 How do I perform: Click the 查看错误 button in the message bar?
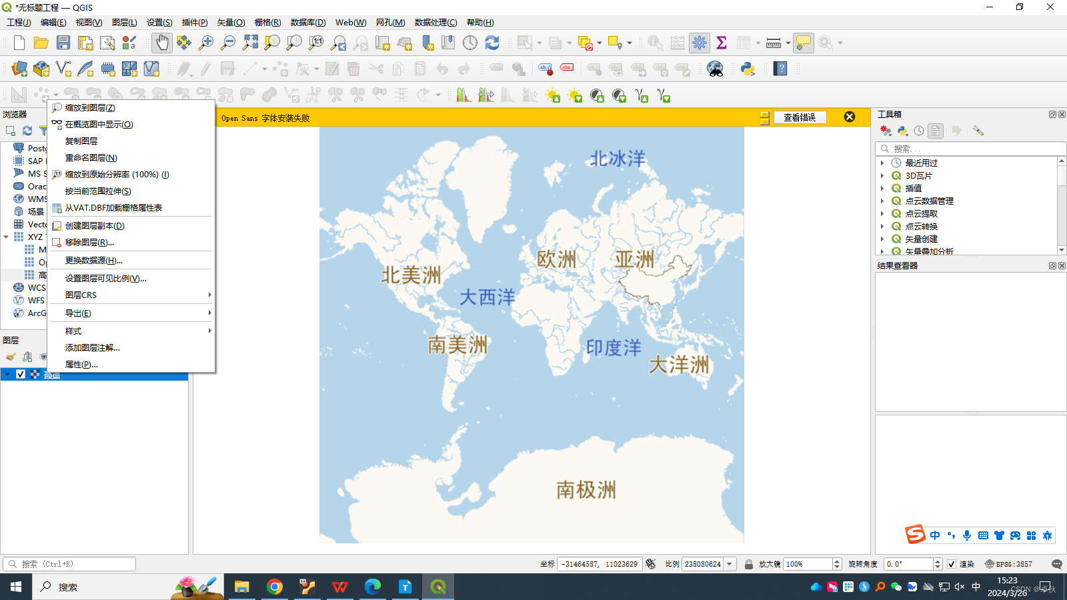pos(800,117)
